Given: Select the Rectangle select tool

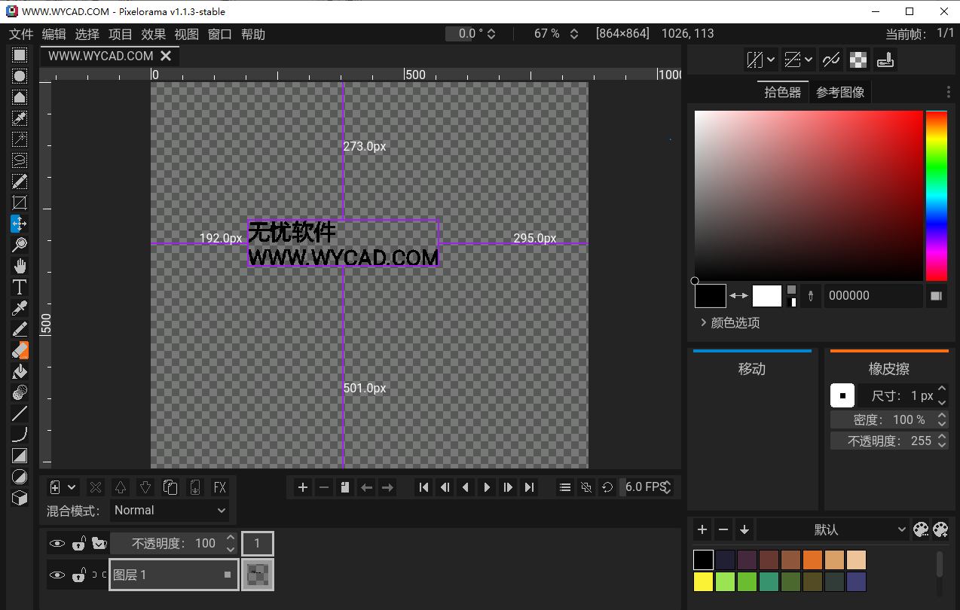Looking at the screenshot, I should [x=19, y=54].
